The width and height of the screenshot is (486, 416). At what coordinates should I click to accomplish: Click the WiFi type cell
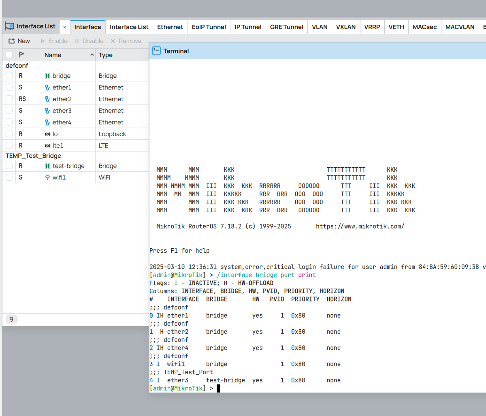(122, 177)
